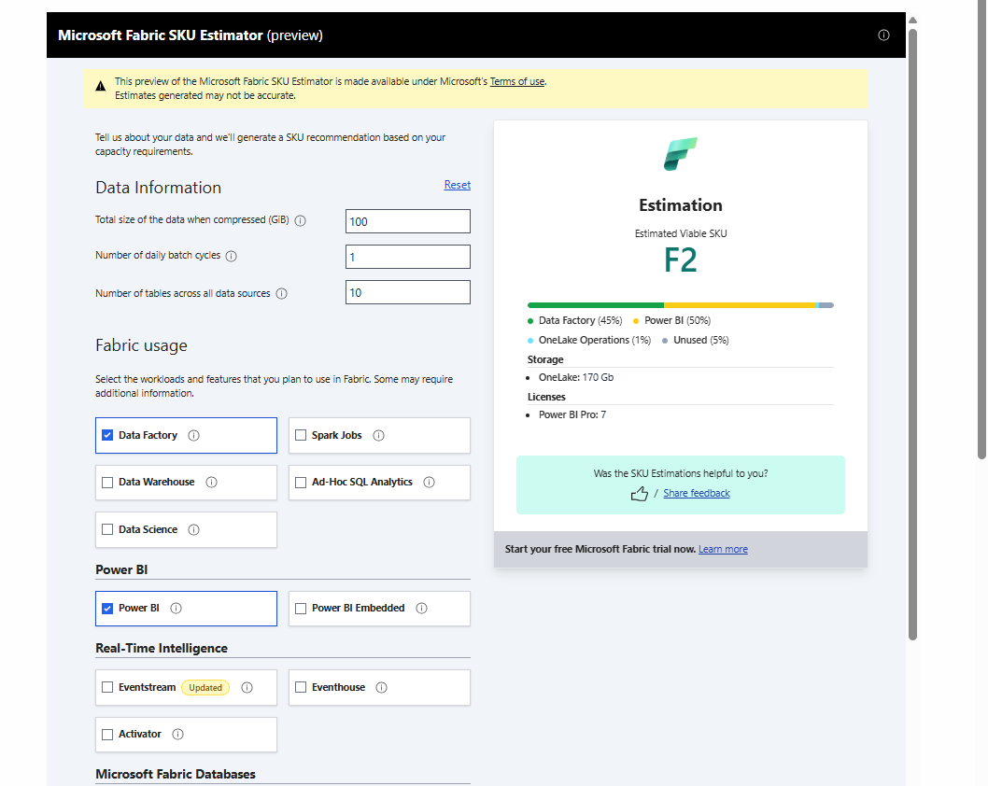
Task: Uncheck the Power BI workload checkbox
Action: (107, 609)
